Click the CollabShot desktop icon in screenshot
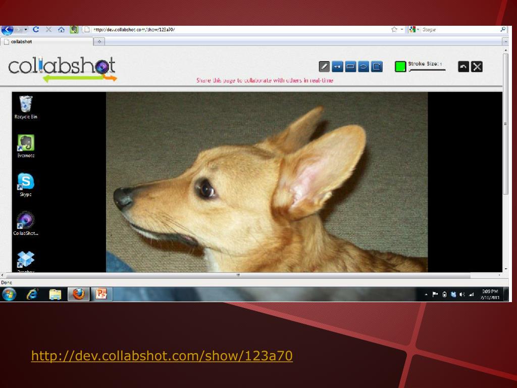Viewport: 517px width, 388px height. (26, 224)
